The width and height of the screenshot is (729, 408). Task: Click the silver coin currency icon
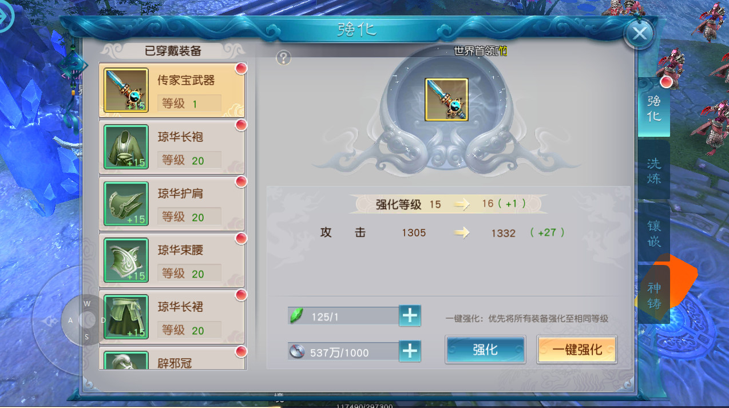pyautogui.click(x=296, y=351)
